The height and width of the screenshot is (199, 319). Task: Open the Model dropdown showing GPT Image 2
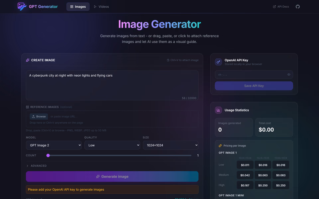tap(54, 145)
